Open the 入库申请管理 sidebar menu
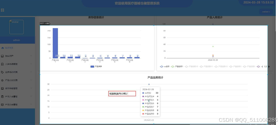The width and height of the screenshot is (279, 125). [17, 64]
